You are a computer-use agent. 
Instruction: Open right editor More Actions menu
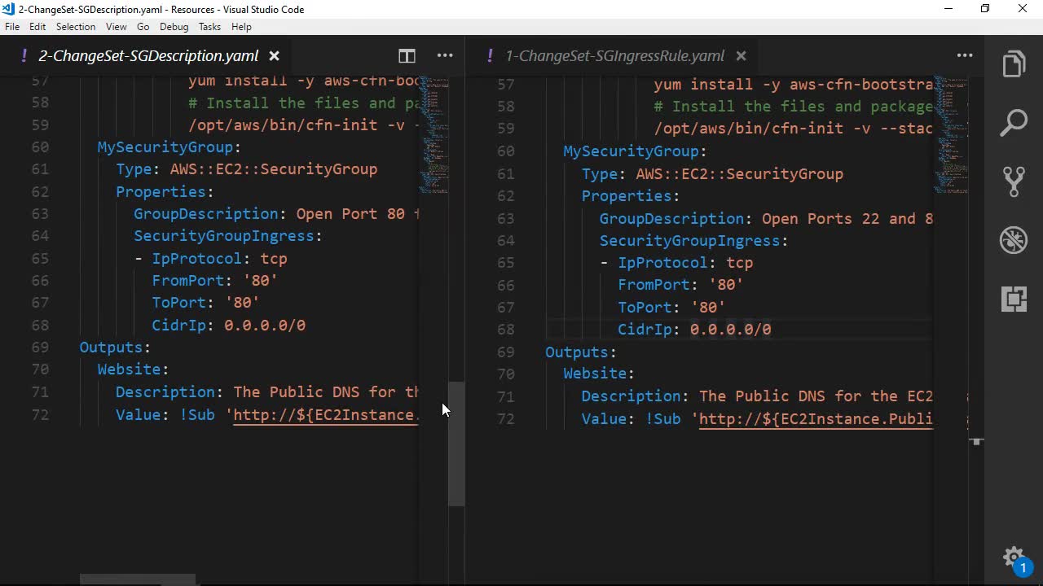(965, 56)
